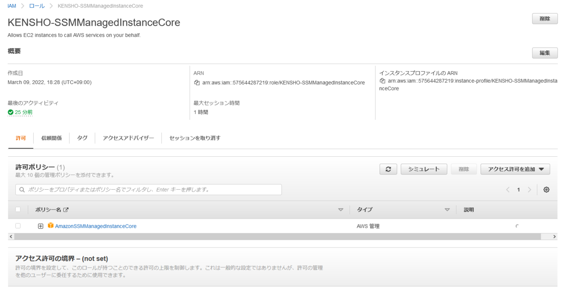The height and width of the screenshot is (289, 571).
Task: Click the refresh policies icon button
Action: pyautogui.click(x=388, y=169)
